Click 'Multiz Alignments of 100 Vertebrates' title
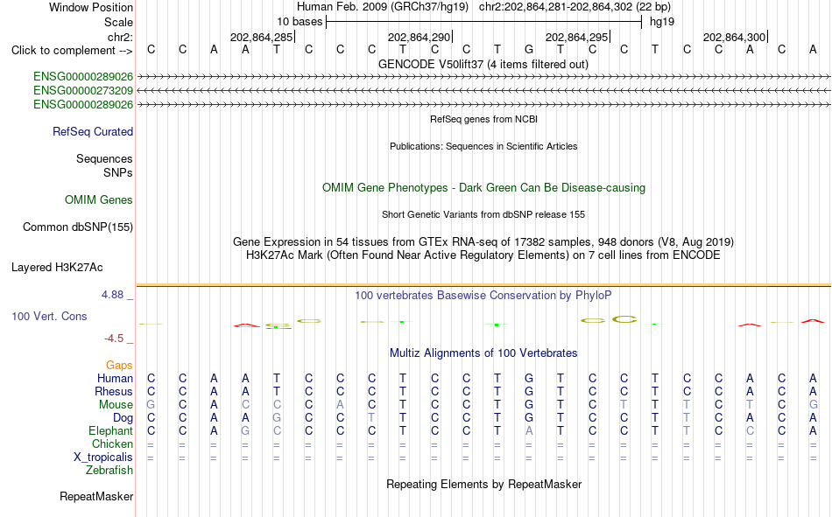Viewport: 832px width, 517px height. [483, 353]
